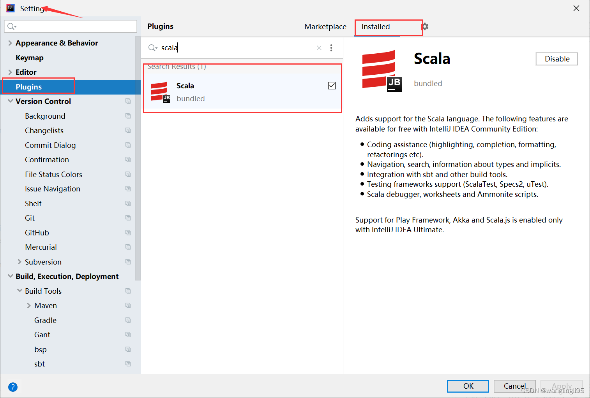Click the large Scala logo in details

[x=382, y=71]
